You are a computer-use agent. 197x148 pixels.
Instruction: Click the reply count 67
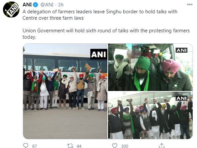pyautogui.click(x=34, y=146)
